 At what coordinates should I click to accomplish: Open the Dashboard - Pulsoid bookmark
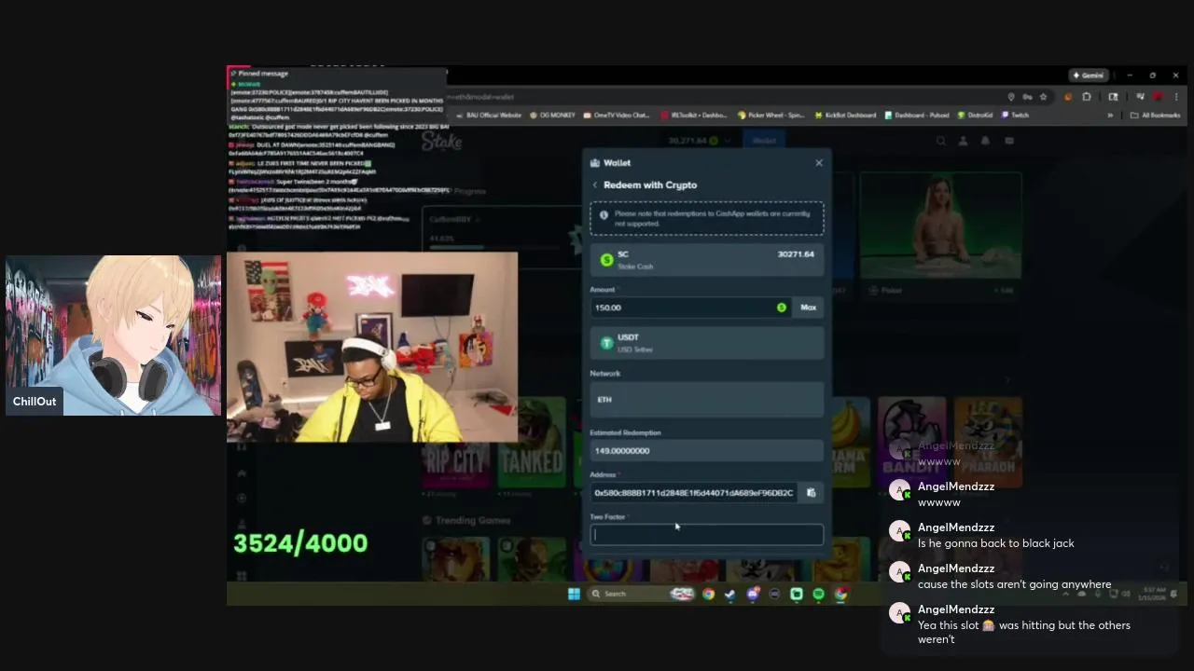pos(917,116)
